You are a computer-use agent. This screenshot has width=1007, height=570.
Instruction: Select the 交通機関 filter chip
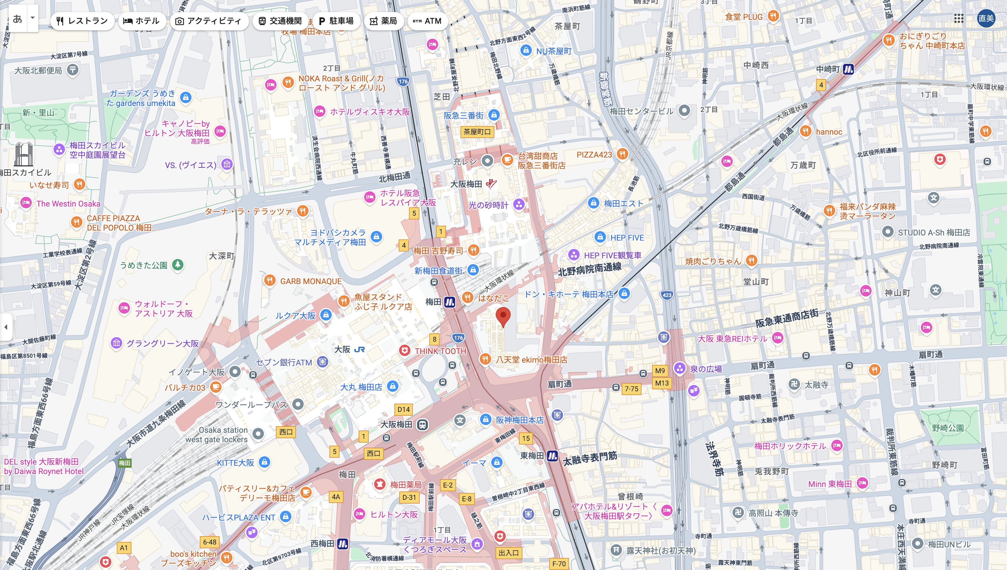pos(280,21)
